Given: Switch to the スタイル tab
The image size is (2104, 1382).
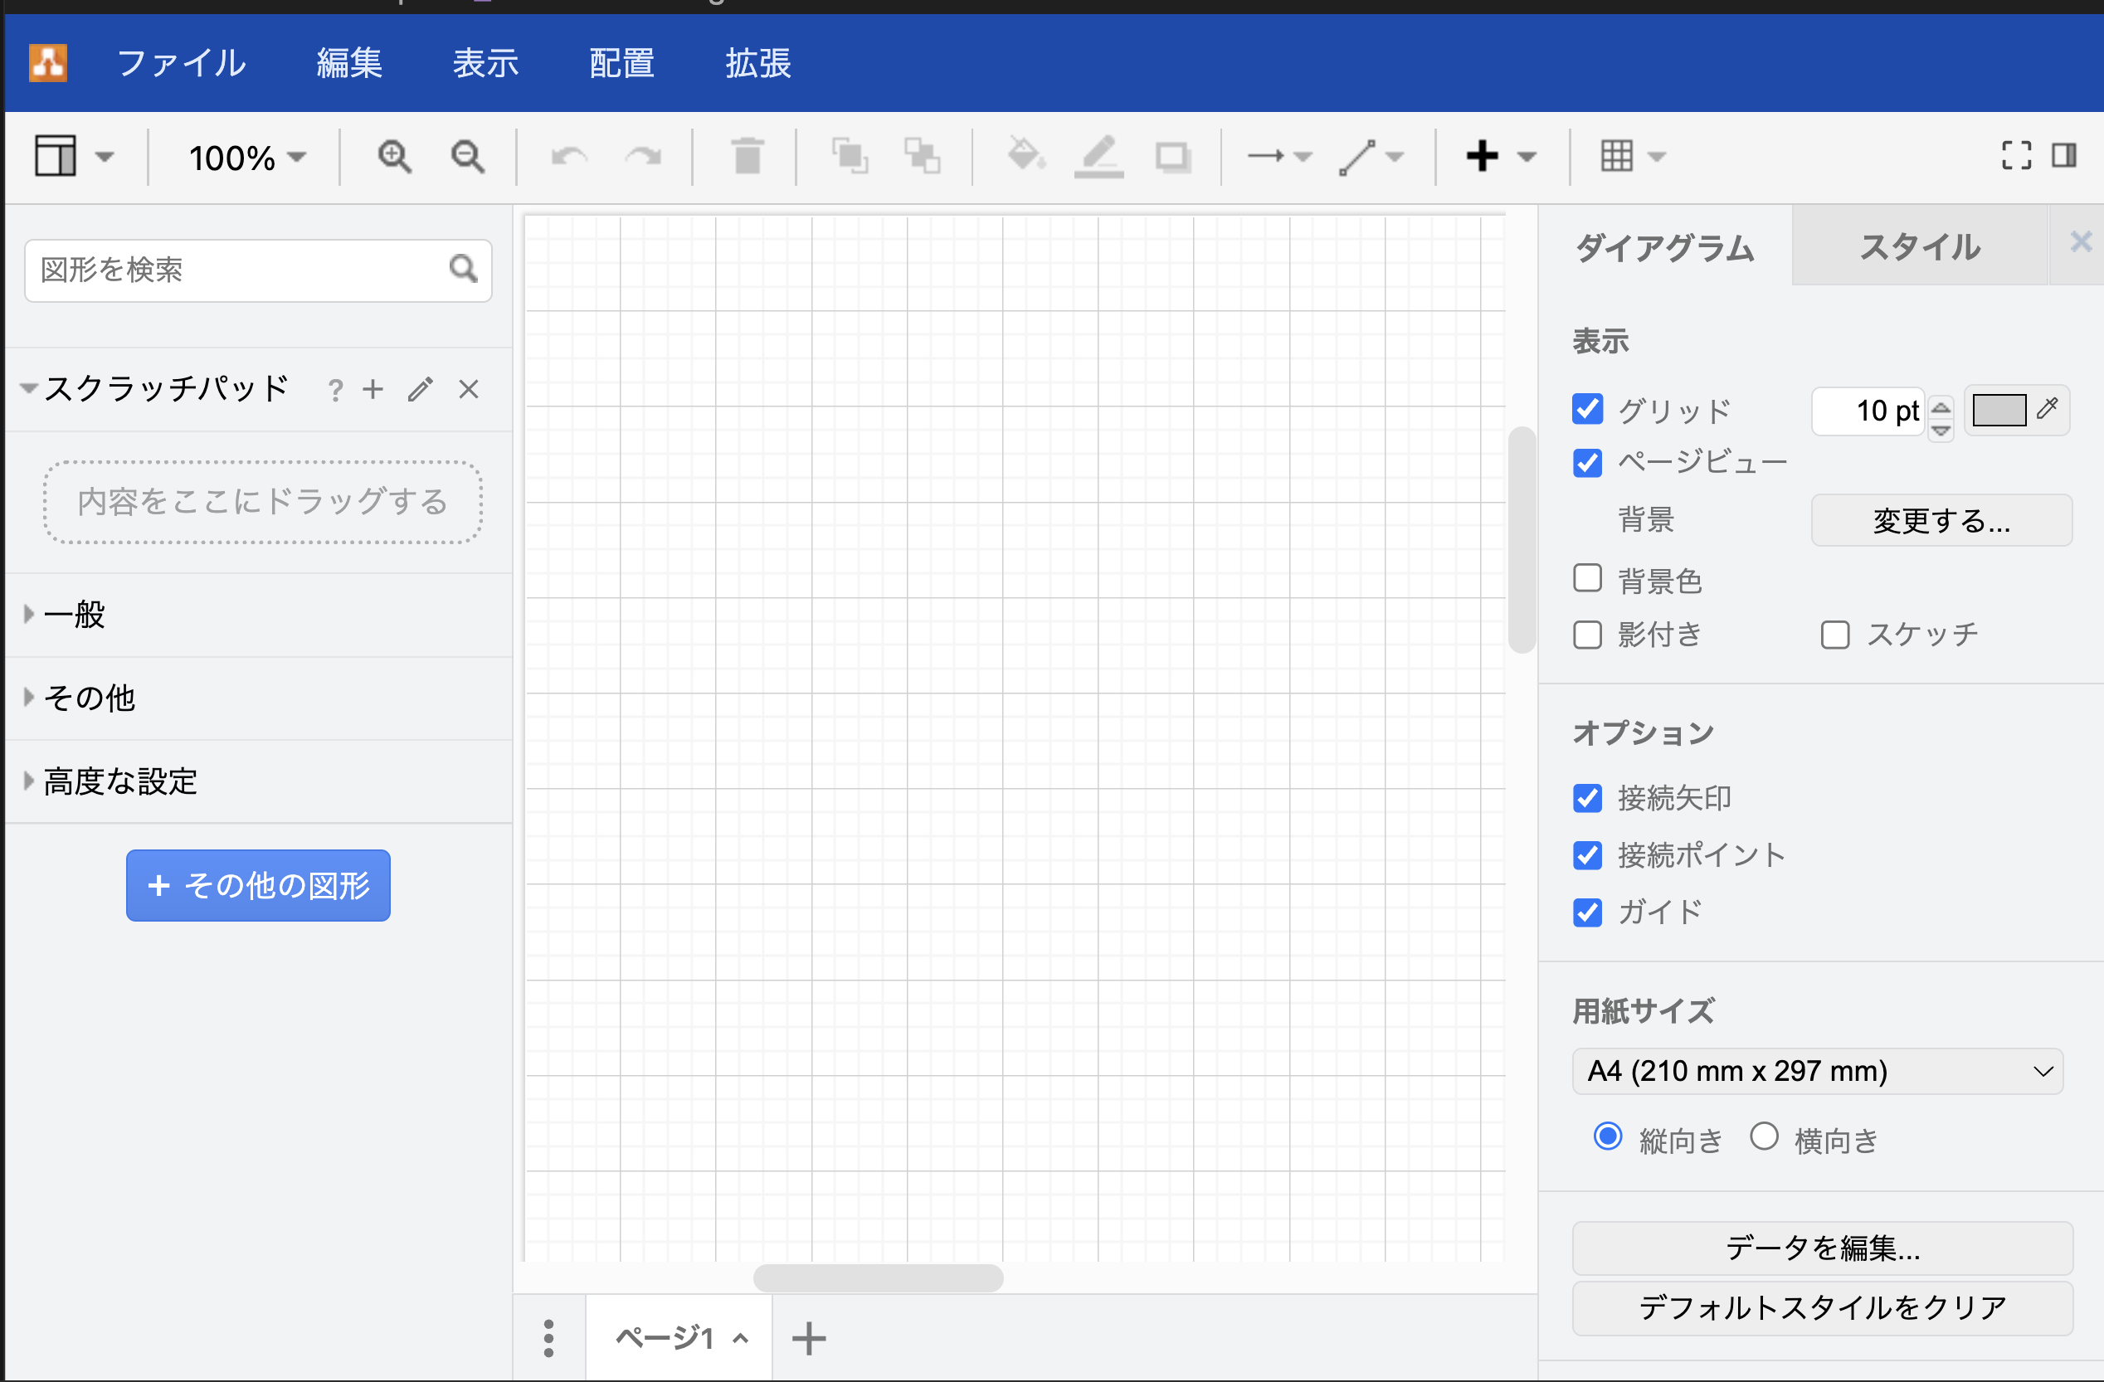Looking at the screenshot, I should [x=1919, y=247].
